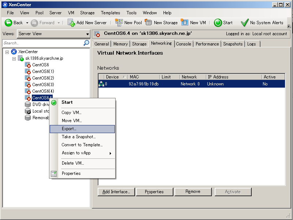Sort by the Device column header
Image resolution: width=293 pixels, height=220 pixels.
click(116, 77)
